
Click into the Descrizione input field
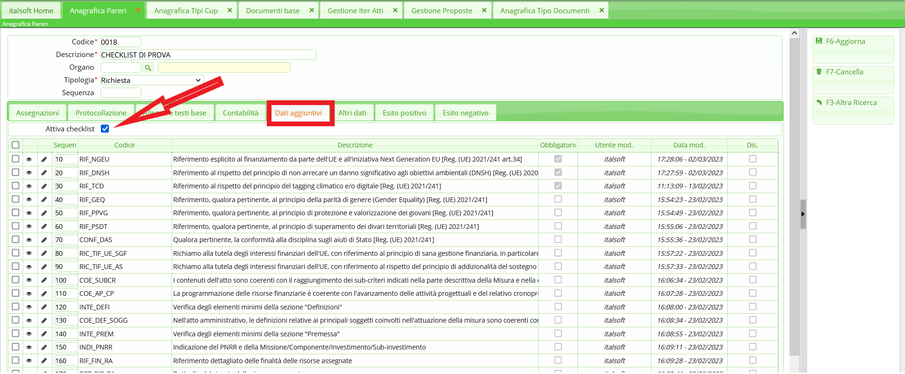pyautogui.click(x=207, y=55)
